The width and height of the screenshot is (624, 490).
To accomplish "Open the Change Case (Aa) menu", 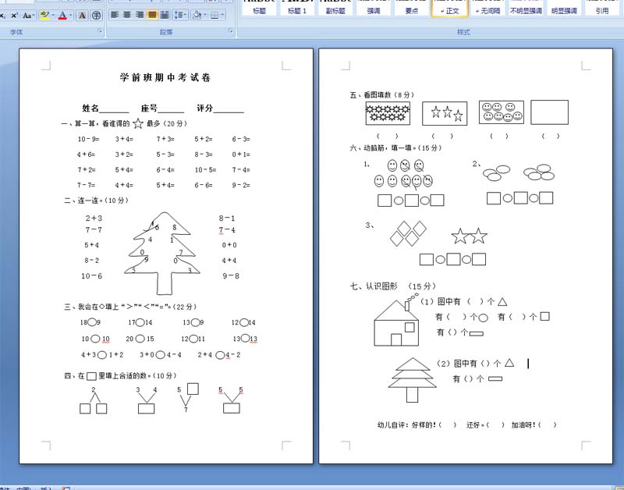I will 28,16.
